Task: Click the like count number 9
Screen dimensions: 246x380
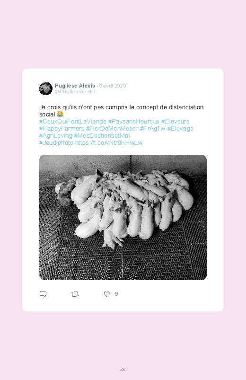Action: click(x=116, y=294)
